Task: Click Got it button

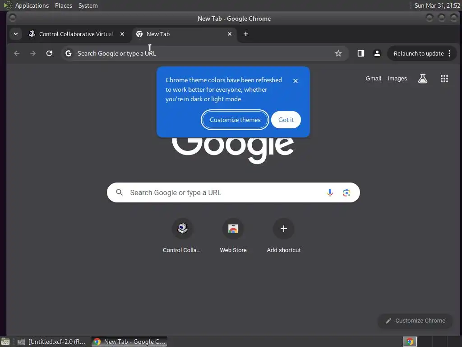Action: click(286, 120)
